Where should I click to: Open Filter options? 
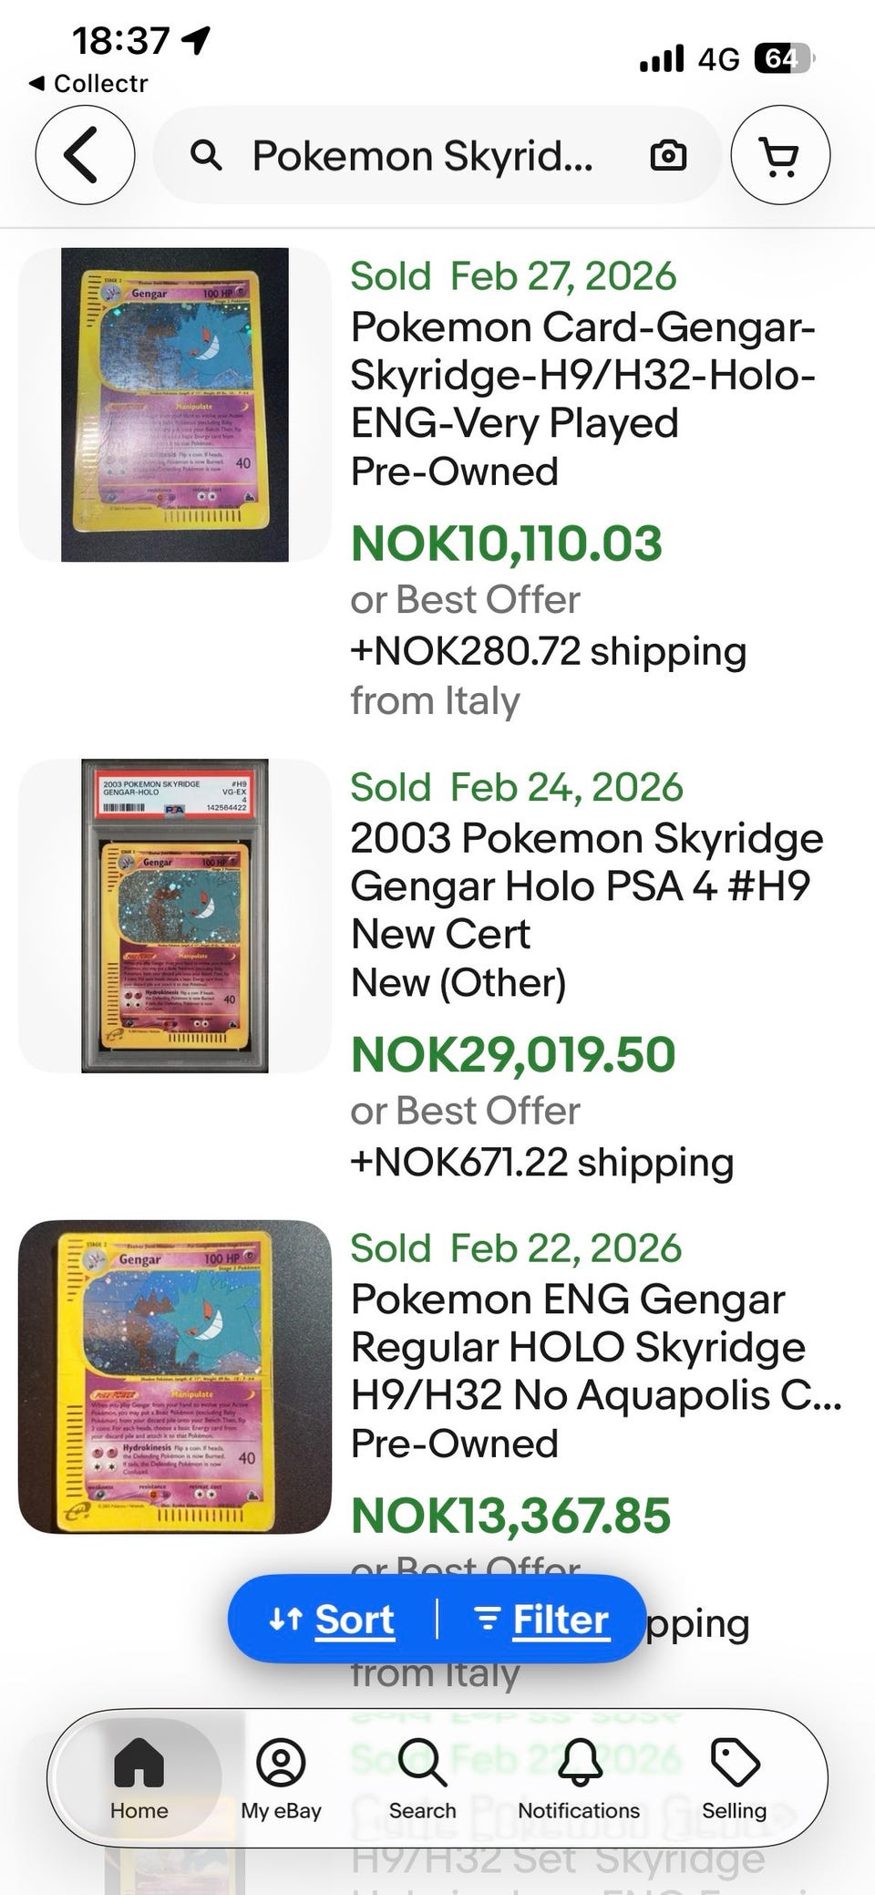(542, 1619)
